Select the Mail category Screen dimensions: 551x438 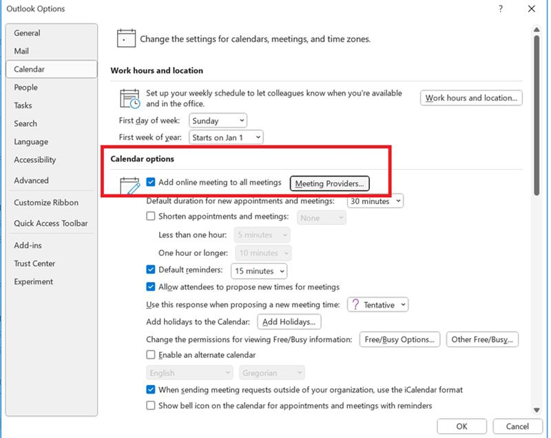[51, 51]
